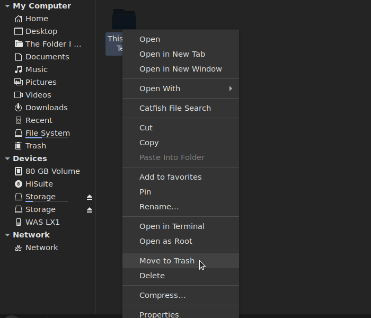Viewport: 371px width, 318px height.
Task: Click the Downloads icon
Action: [x=19, y=108]
